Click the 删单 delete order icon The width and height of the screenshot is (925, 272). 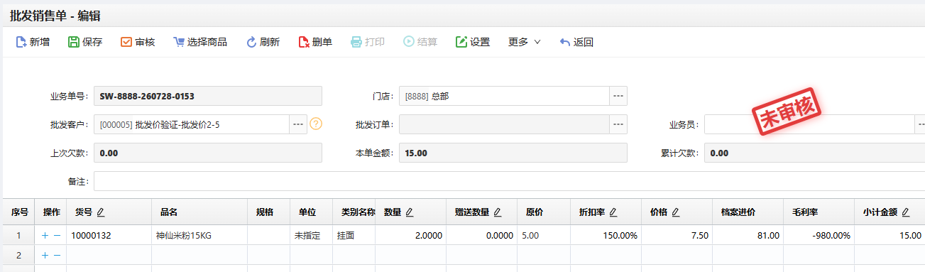coord(304,42)
